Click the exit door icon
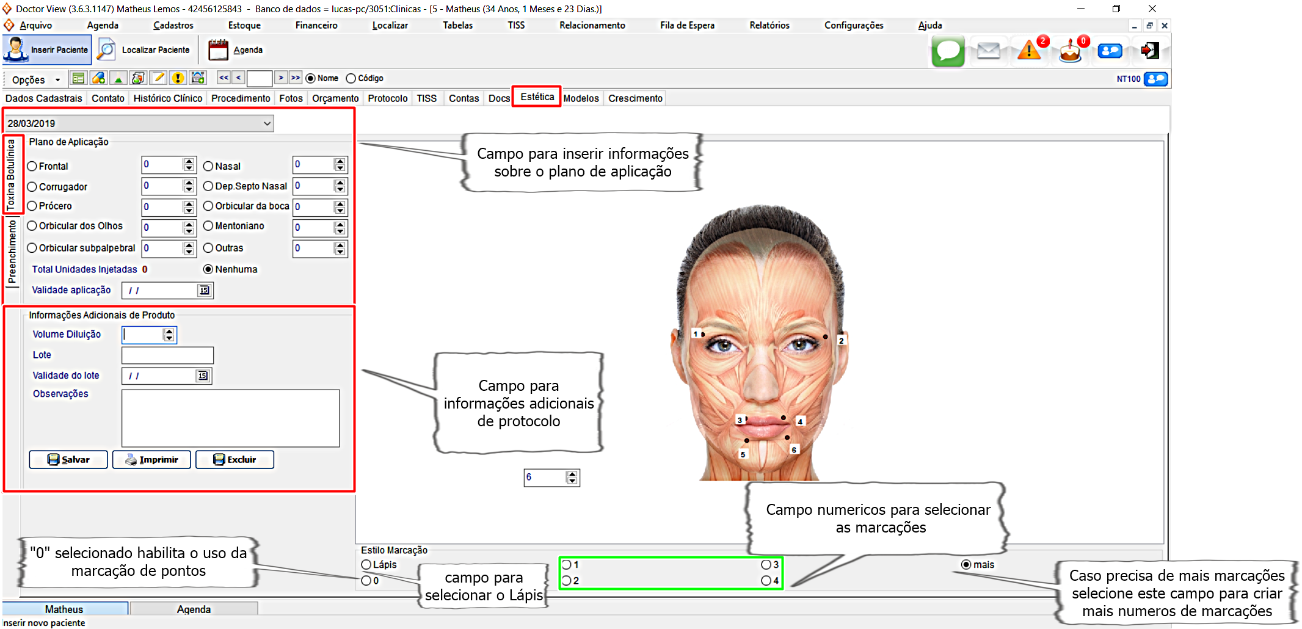Image resolution: width=1302 pixels, height=629 pixels. point(1150,51)
